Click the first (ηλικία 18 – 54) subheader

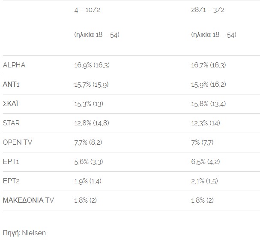tap(97, 35)
